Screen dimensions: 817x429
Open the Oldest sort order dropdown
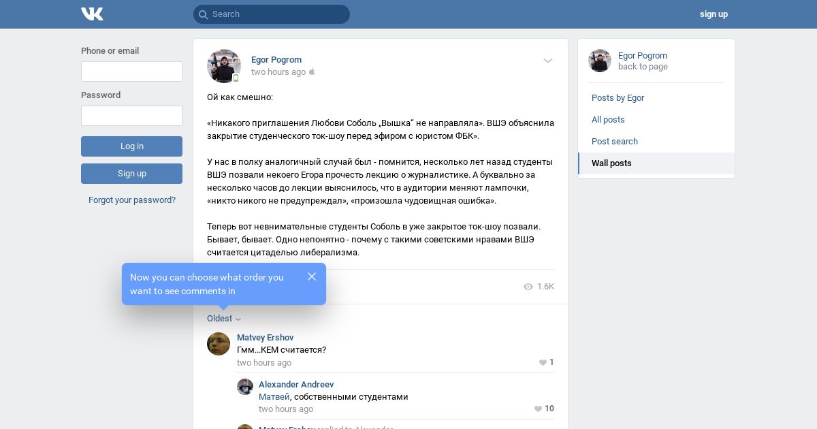click(x=224, y=319)
